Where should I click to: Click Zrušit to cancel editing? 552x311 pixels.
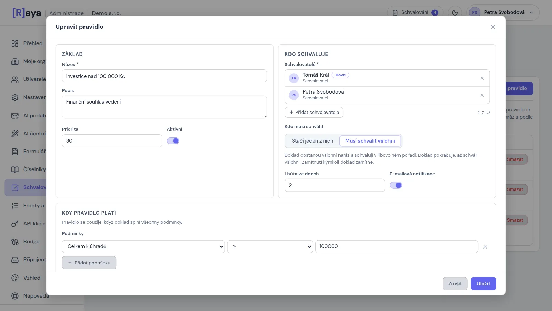pyautogui.click(x=455, y=284)
